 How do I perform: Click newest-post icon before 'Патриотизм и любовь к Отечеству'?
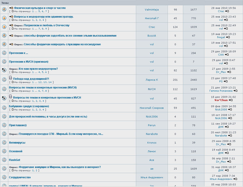(x=11, y=25)
